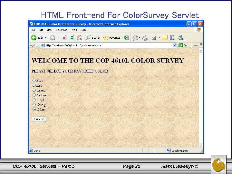The height and width of the screenshot is (174, 232).
Task: Open the Mail dropdown arrow
Action: (x=140, y=38)
